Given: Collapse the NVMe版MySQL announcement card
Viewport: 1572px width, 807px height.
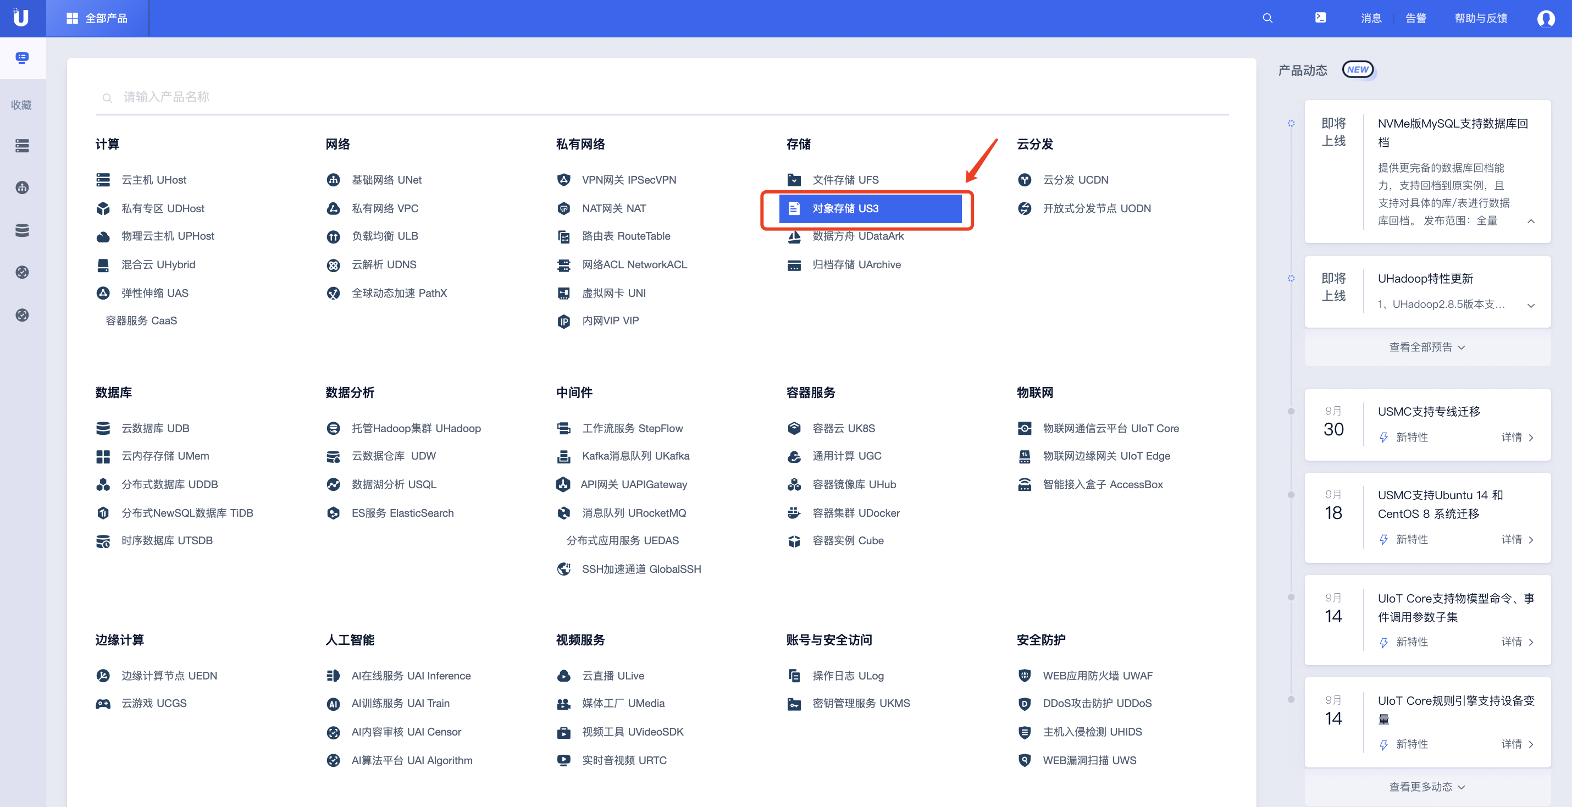Looking at the screenshot, I should 1531,221.
